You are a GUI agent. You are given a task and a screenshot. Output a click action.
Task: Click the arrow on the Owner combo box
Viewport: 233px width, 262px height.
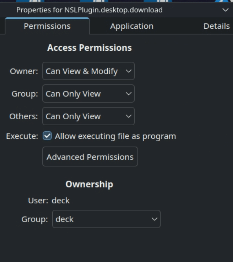[128, 71]
